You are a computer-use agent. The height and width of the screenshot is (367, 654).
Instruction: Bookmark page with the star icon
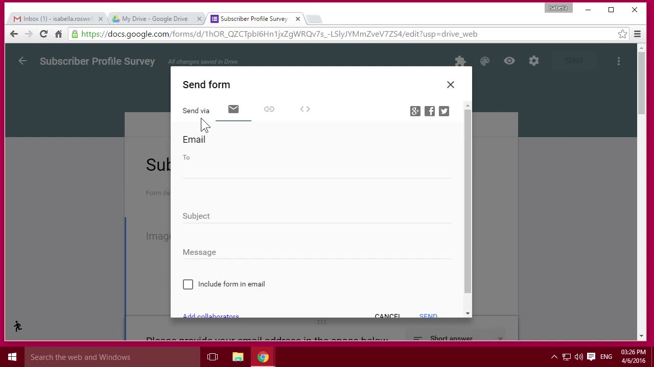click(x=622, y=34)
